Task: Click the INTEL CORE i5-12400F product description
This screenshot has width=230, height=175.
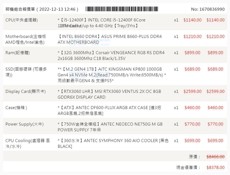Action: tap(102, 23)
